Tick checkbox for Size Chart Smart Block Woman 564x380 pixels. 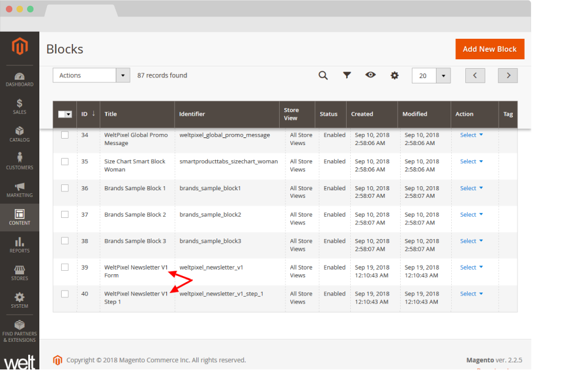(65, 162)
